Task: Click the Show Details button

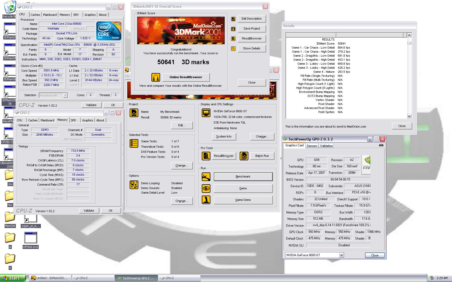Action: pos(252,49)
